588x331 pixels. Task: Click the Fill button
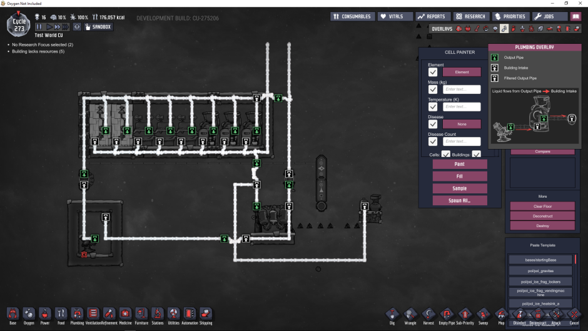pos(460,176)
